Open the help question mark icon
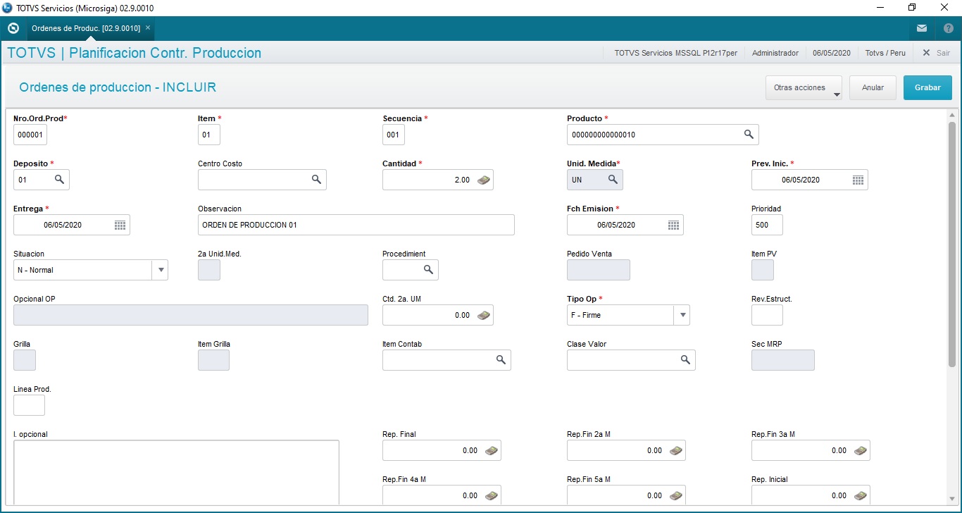The height and width of the screenshot is (513, 962). [x=948, y=28]
